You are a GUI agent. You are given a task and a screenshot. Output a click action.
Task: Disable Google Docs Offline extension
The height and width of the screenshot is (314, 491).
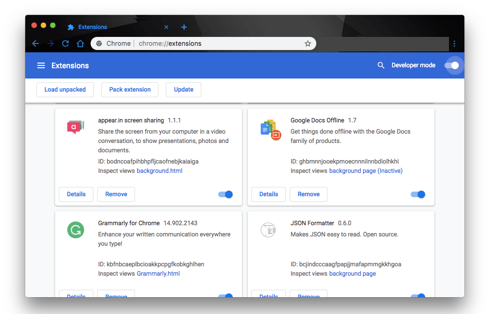tap(418, 194)
